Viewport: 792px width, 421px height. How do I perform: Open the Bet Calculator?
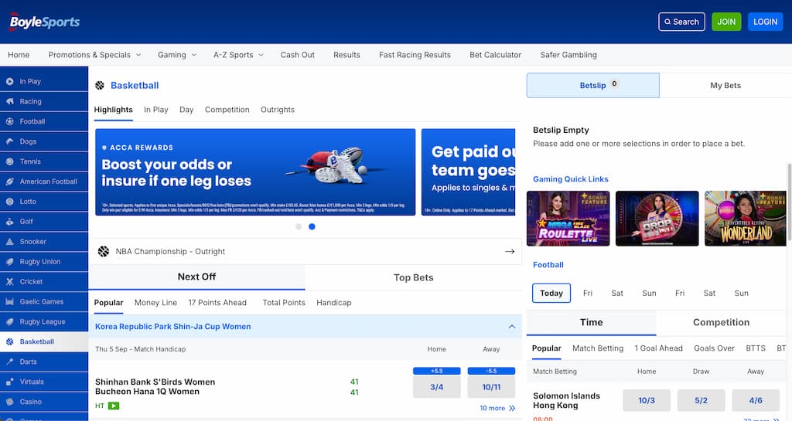pyautogui.click(x=495, y=55)
